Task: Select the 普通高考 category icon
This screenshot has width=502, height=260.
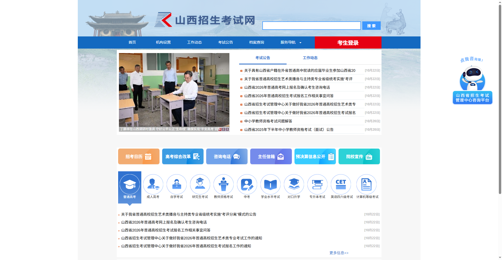Action: (x=129, y=185)
